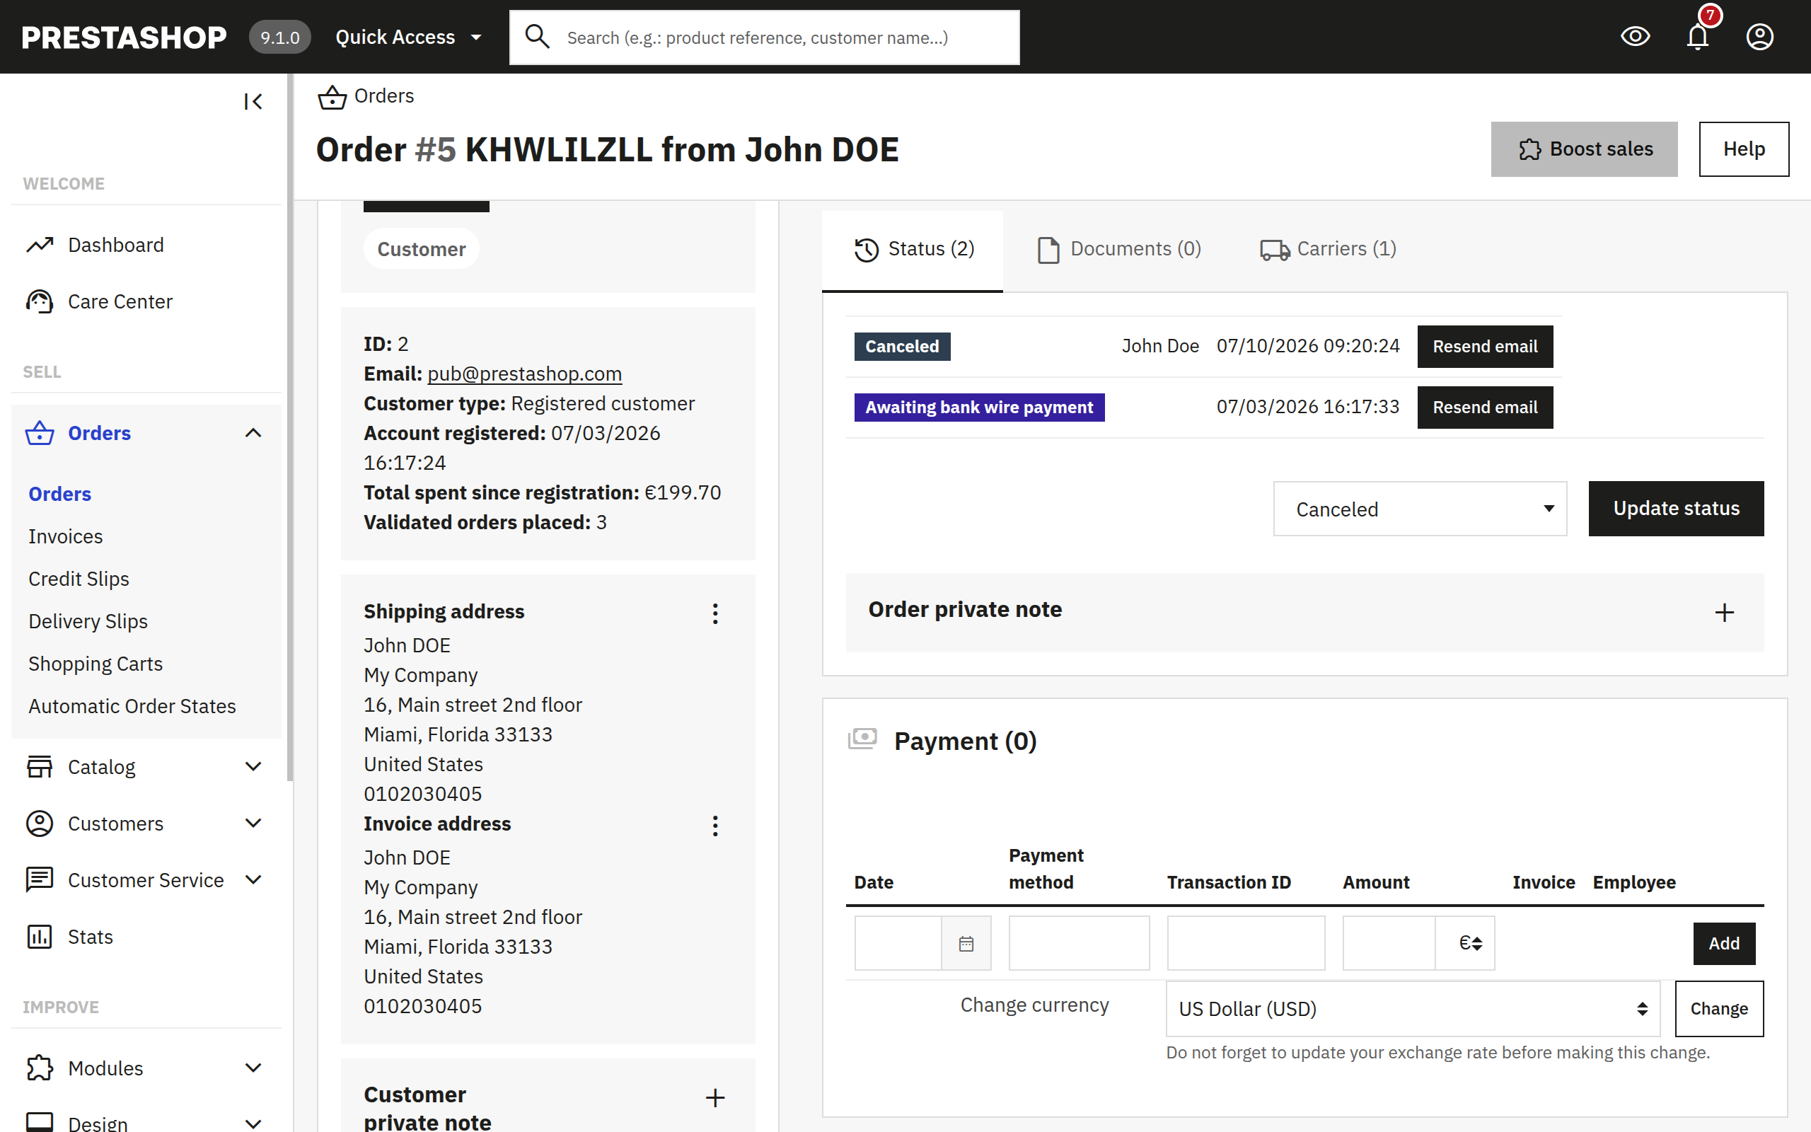Open Automatic Order States in sidebar
This screenshot has height=1132, width=1811.
pos(132,706)
